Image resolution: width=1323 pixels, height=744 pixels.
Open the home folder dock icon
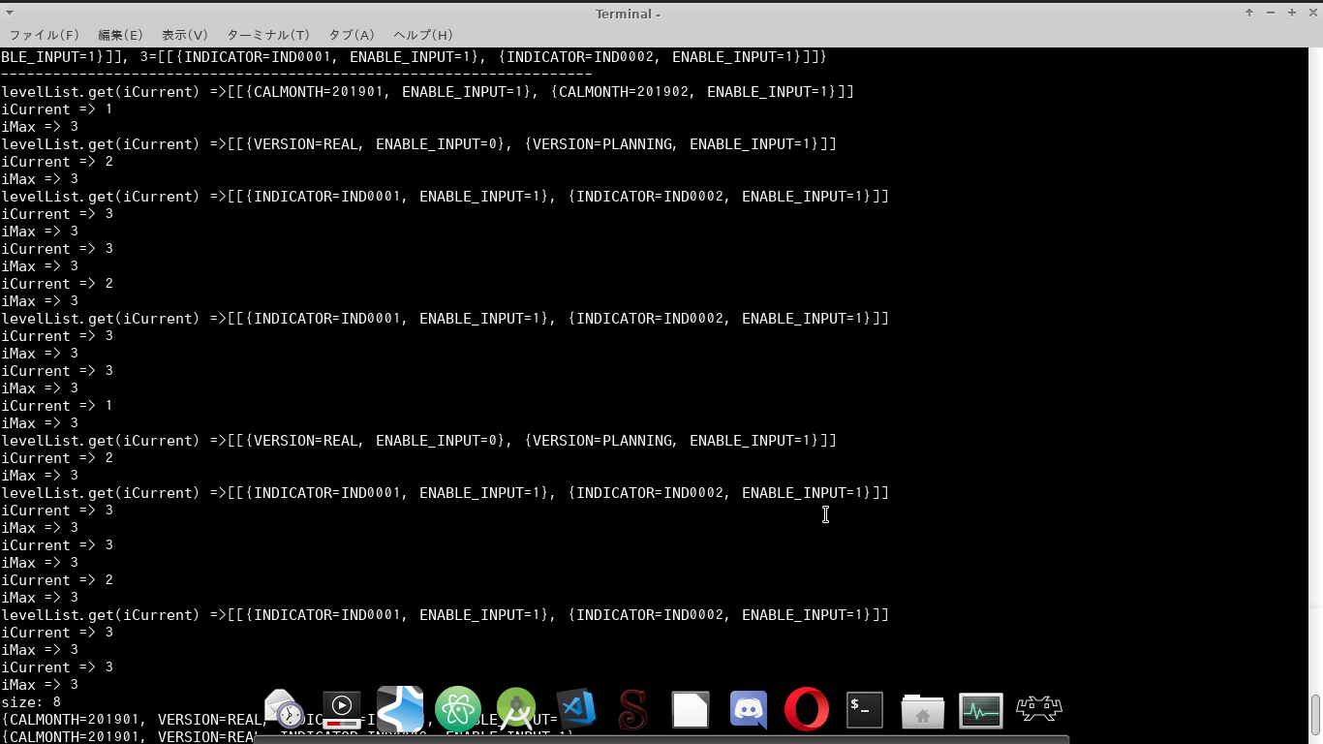923,712
